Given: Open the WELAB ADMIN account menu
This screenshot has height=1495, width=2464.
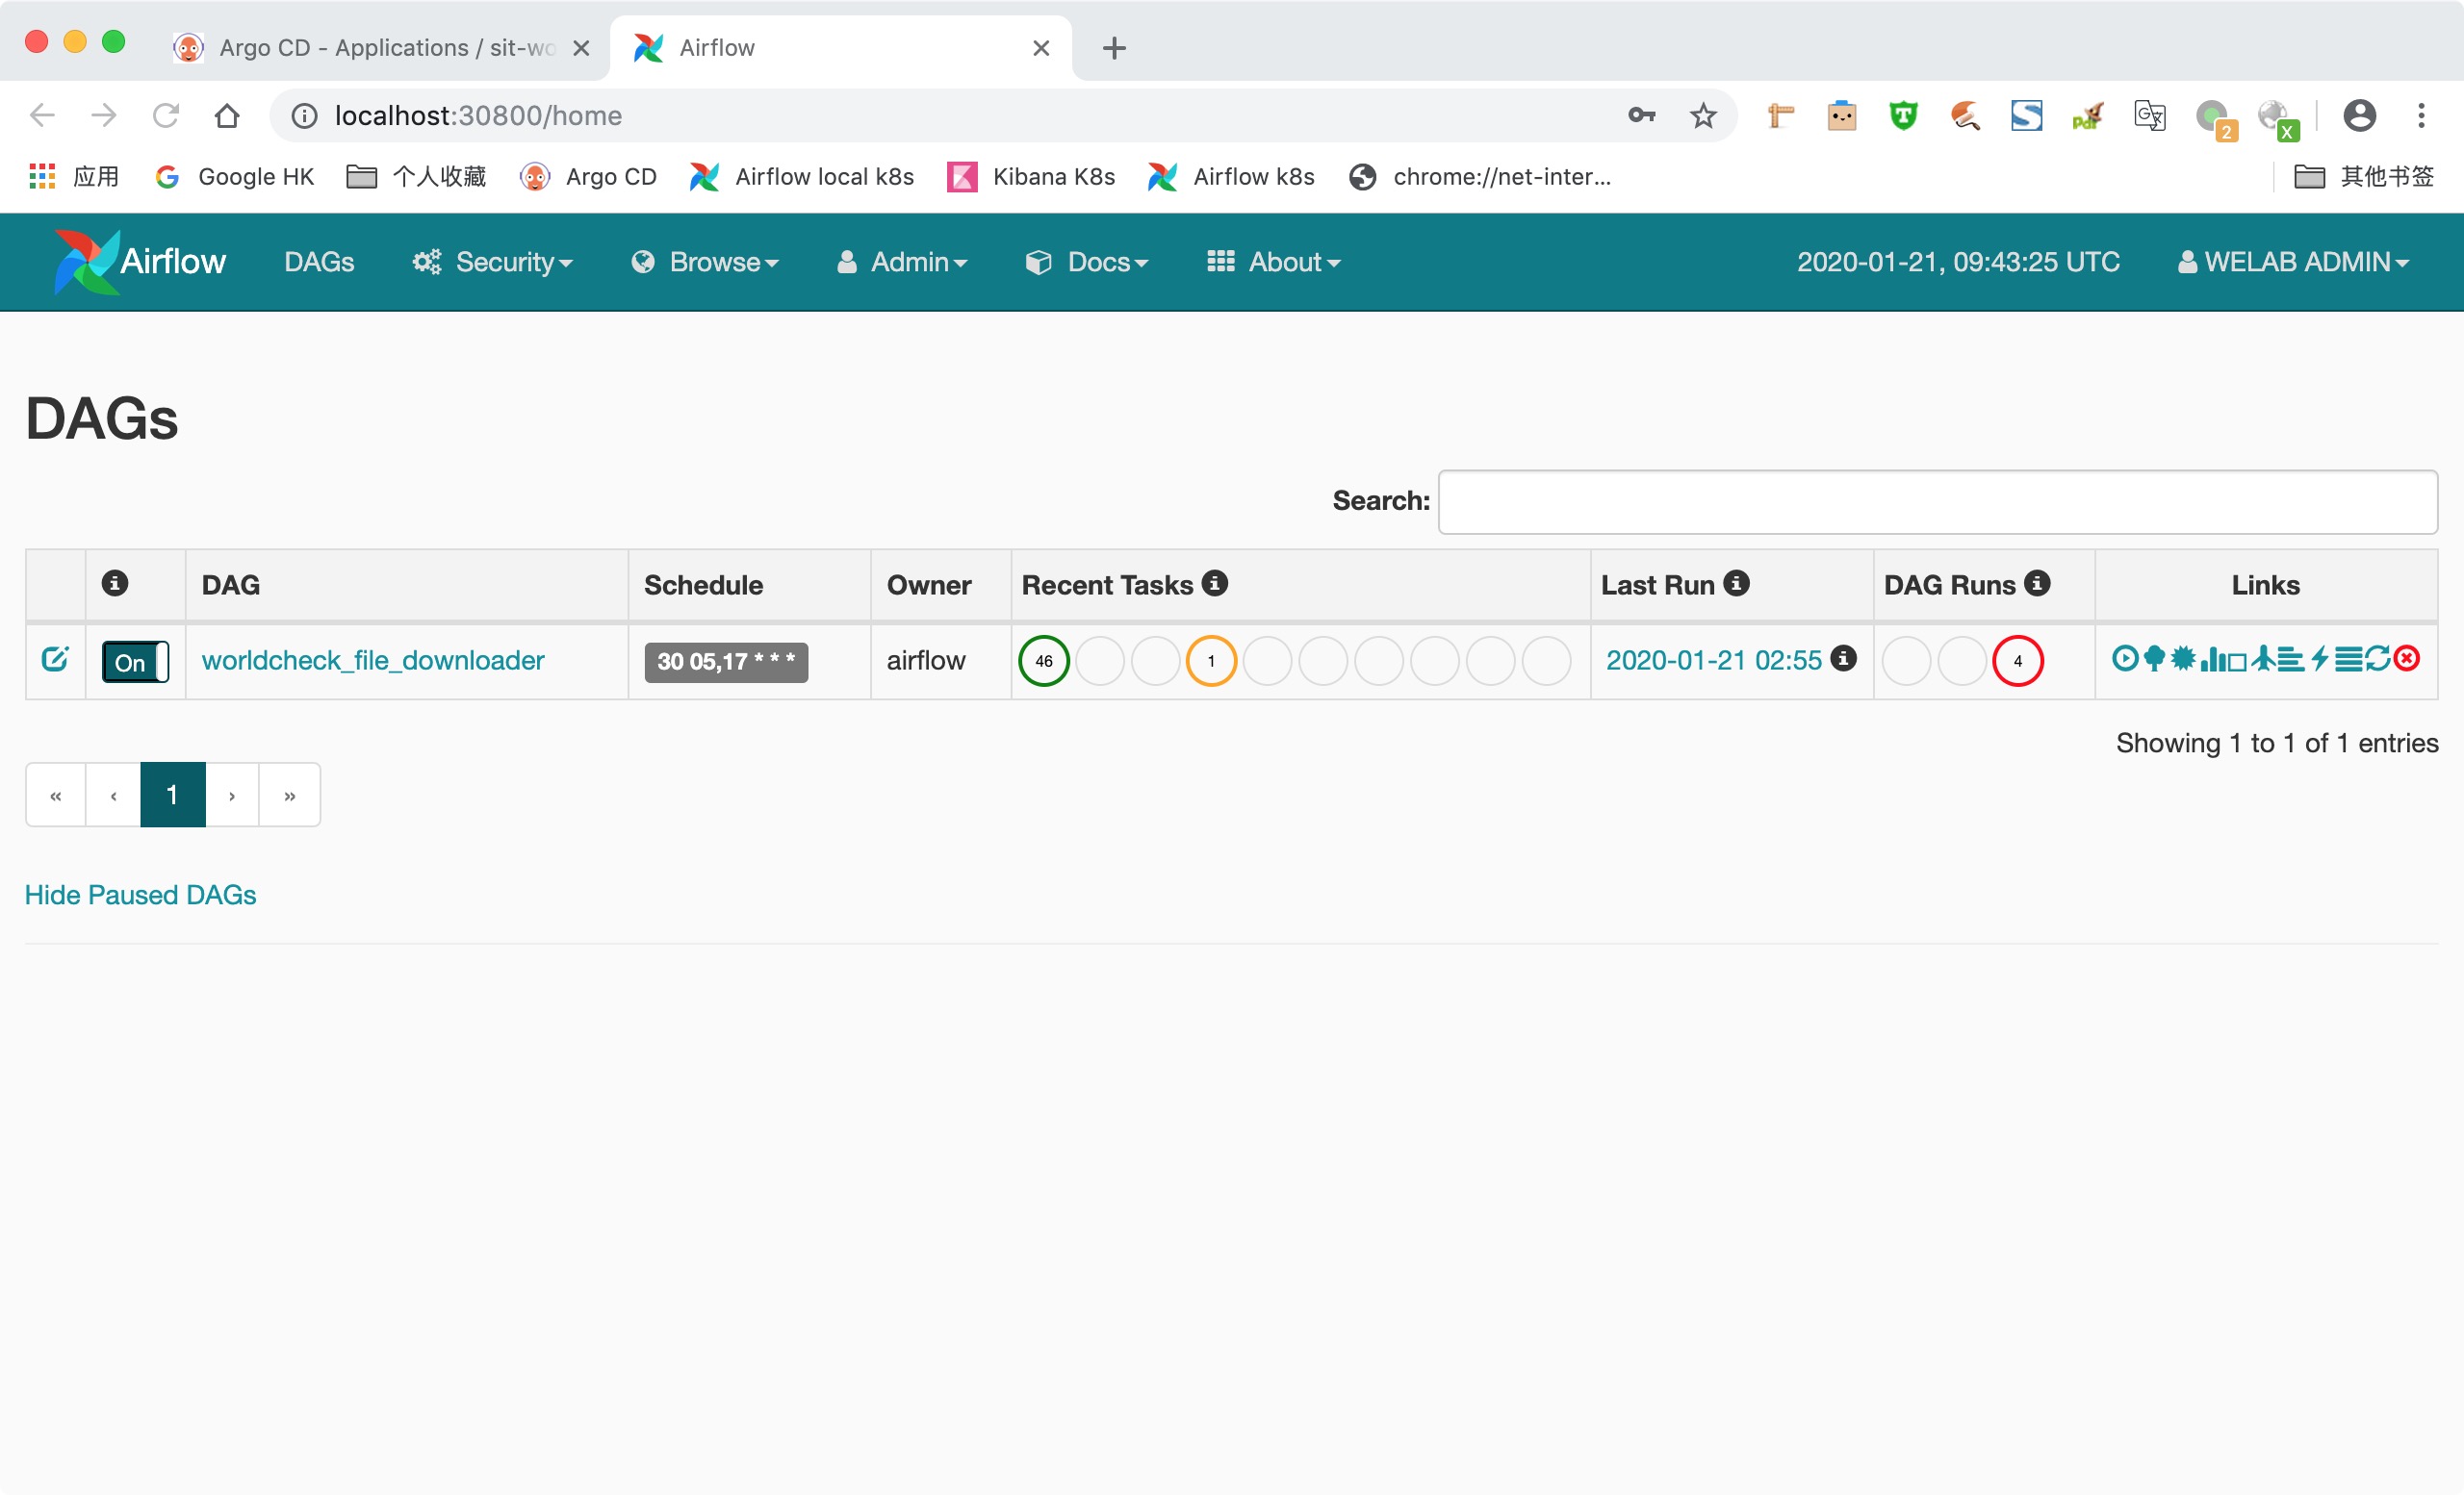Looking at the screenshot, I should click(2293, 262).
